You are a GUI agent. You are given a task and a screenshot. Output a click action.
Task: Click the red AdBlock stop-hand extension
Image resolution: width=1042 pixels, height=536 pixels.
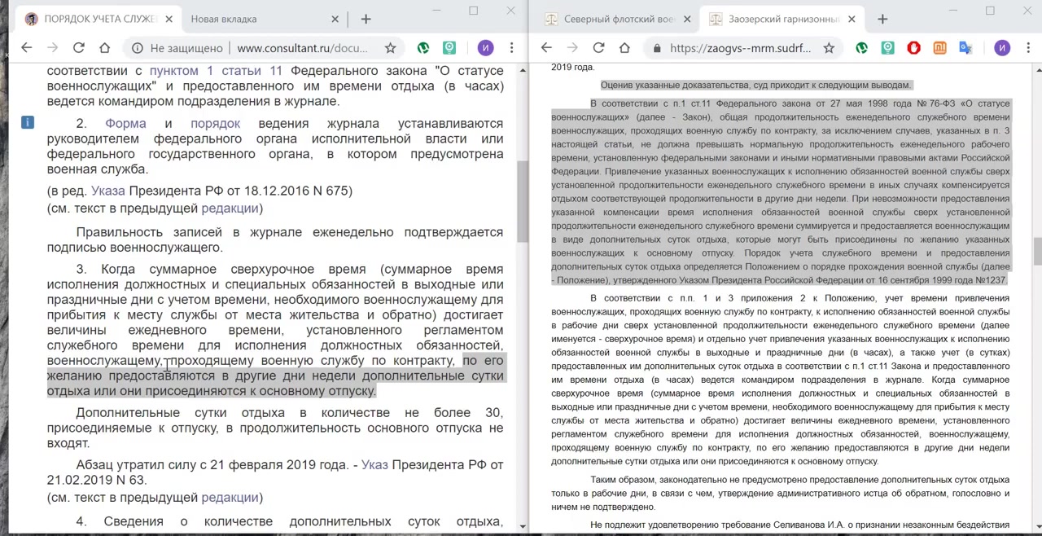coord(913,48)
